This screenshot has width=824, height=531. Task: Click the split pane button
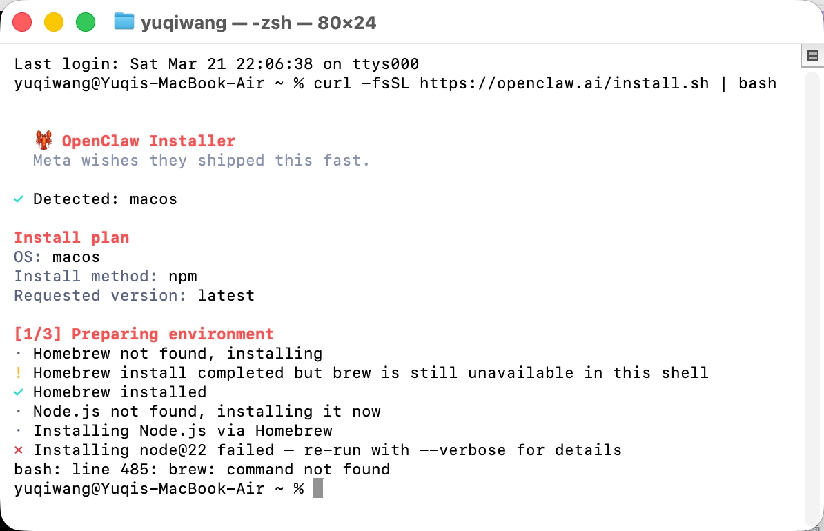(812, 55)
